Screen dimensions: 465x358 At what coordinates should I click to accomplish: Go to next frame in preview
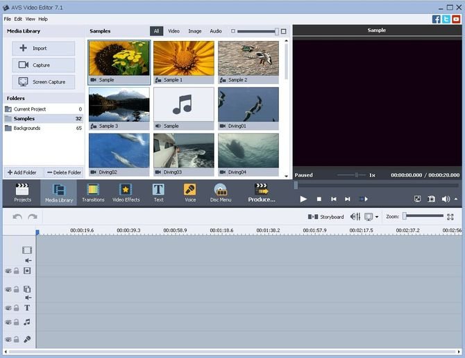click(x=347, y=199)
